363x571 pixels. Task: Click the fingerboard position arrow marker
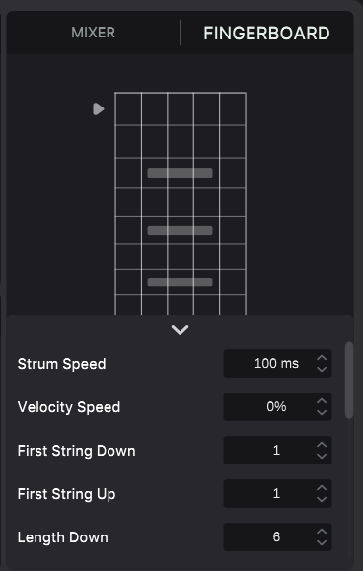tap(99, 108)
